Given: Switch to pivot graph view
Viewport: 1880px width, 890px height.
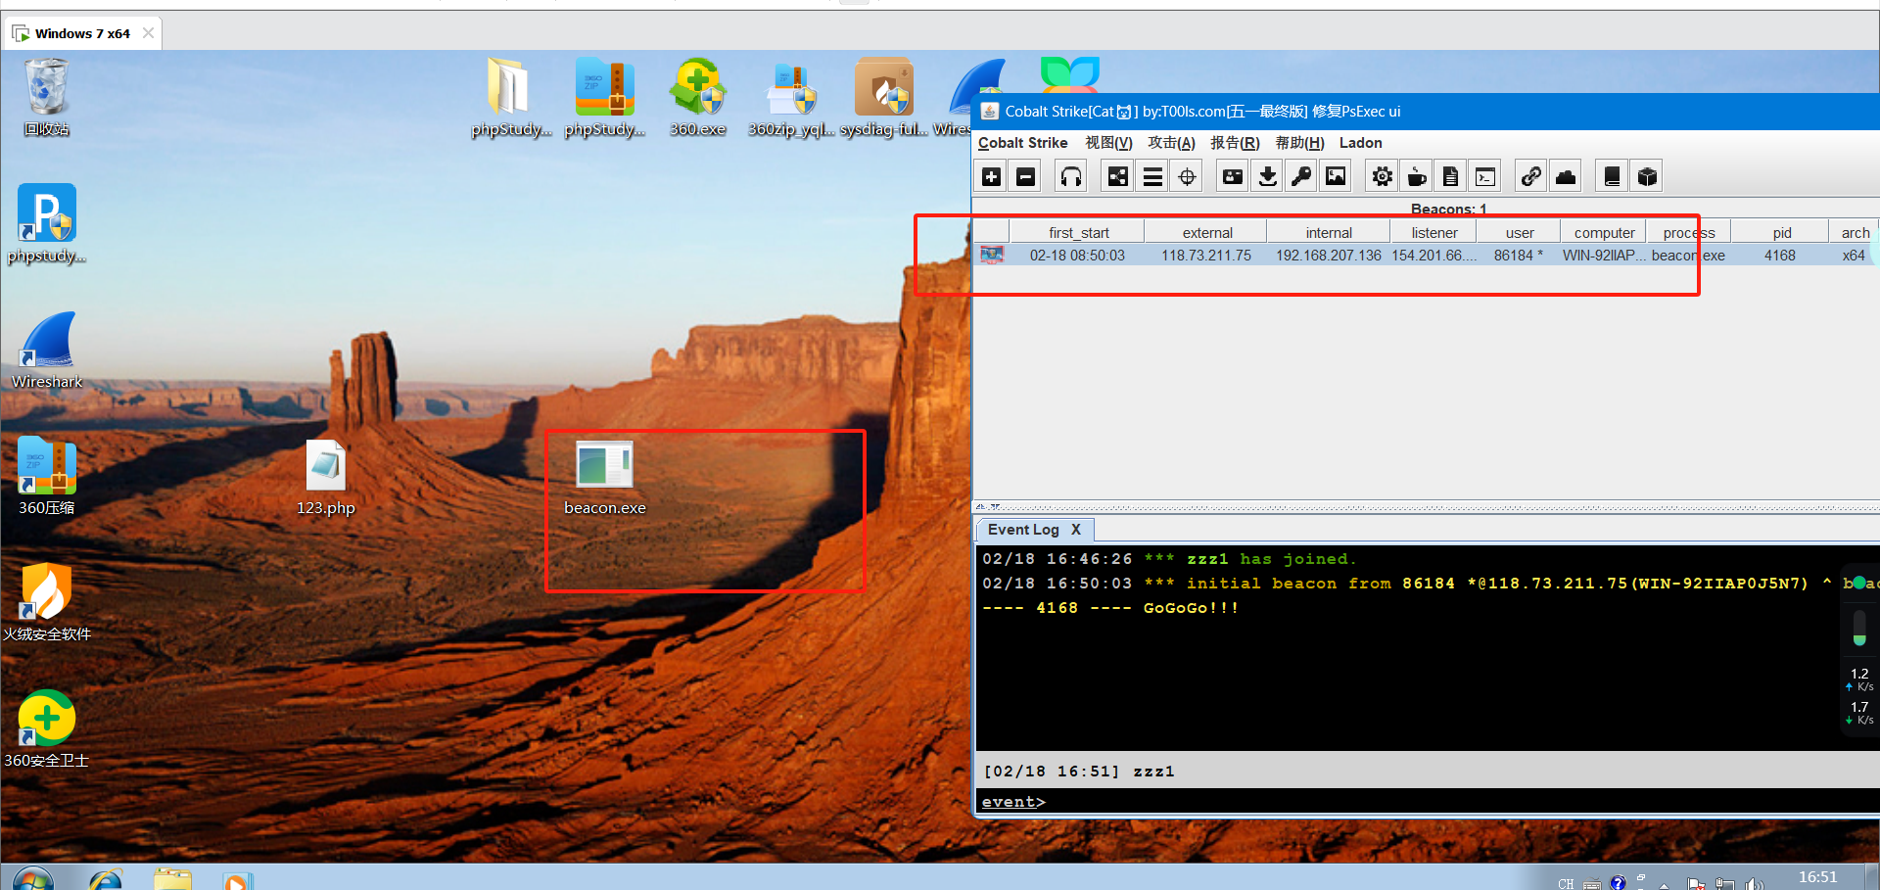Looking at the screenshot, I should click(x=1117, y=175).
